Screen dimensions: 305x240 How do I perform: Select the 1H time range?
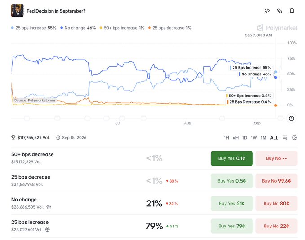[226, 138]
